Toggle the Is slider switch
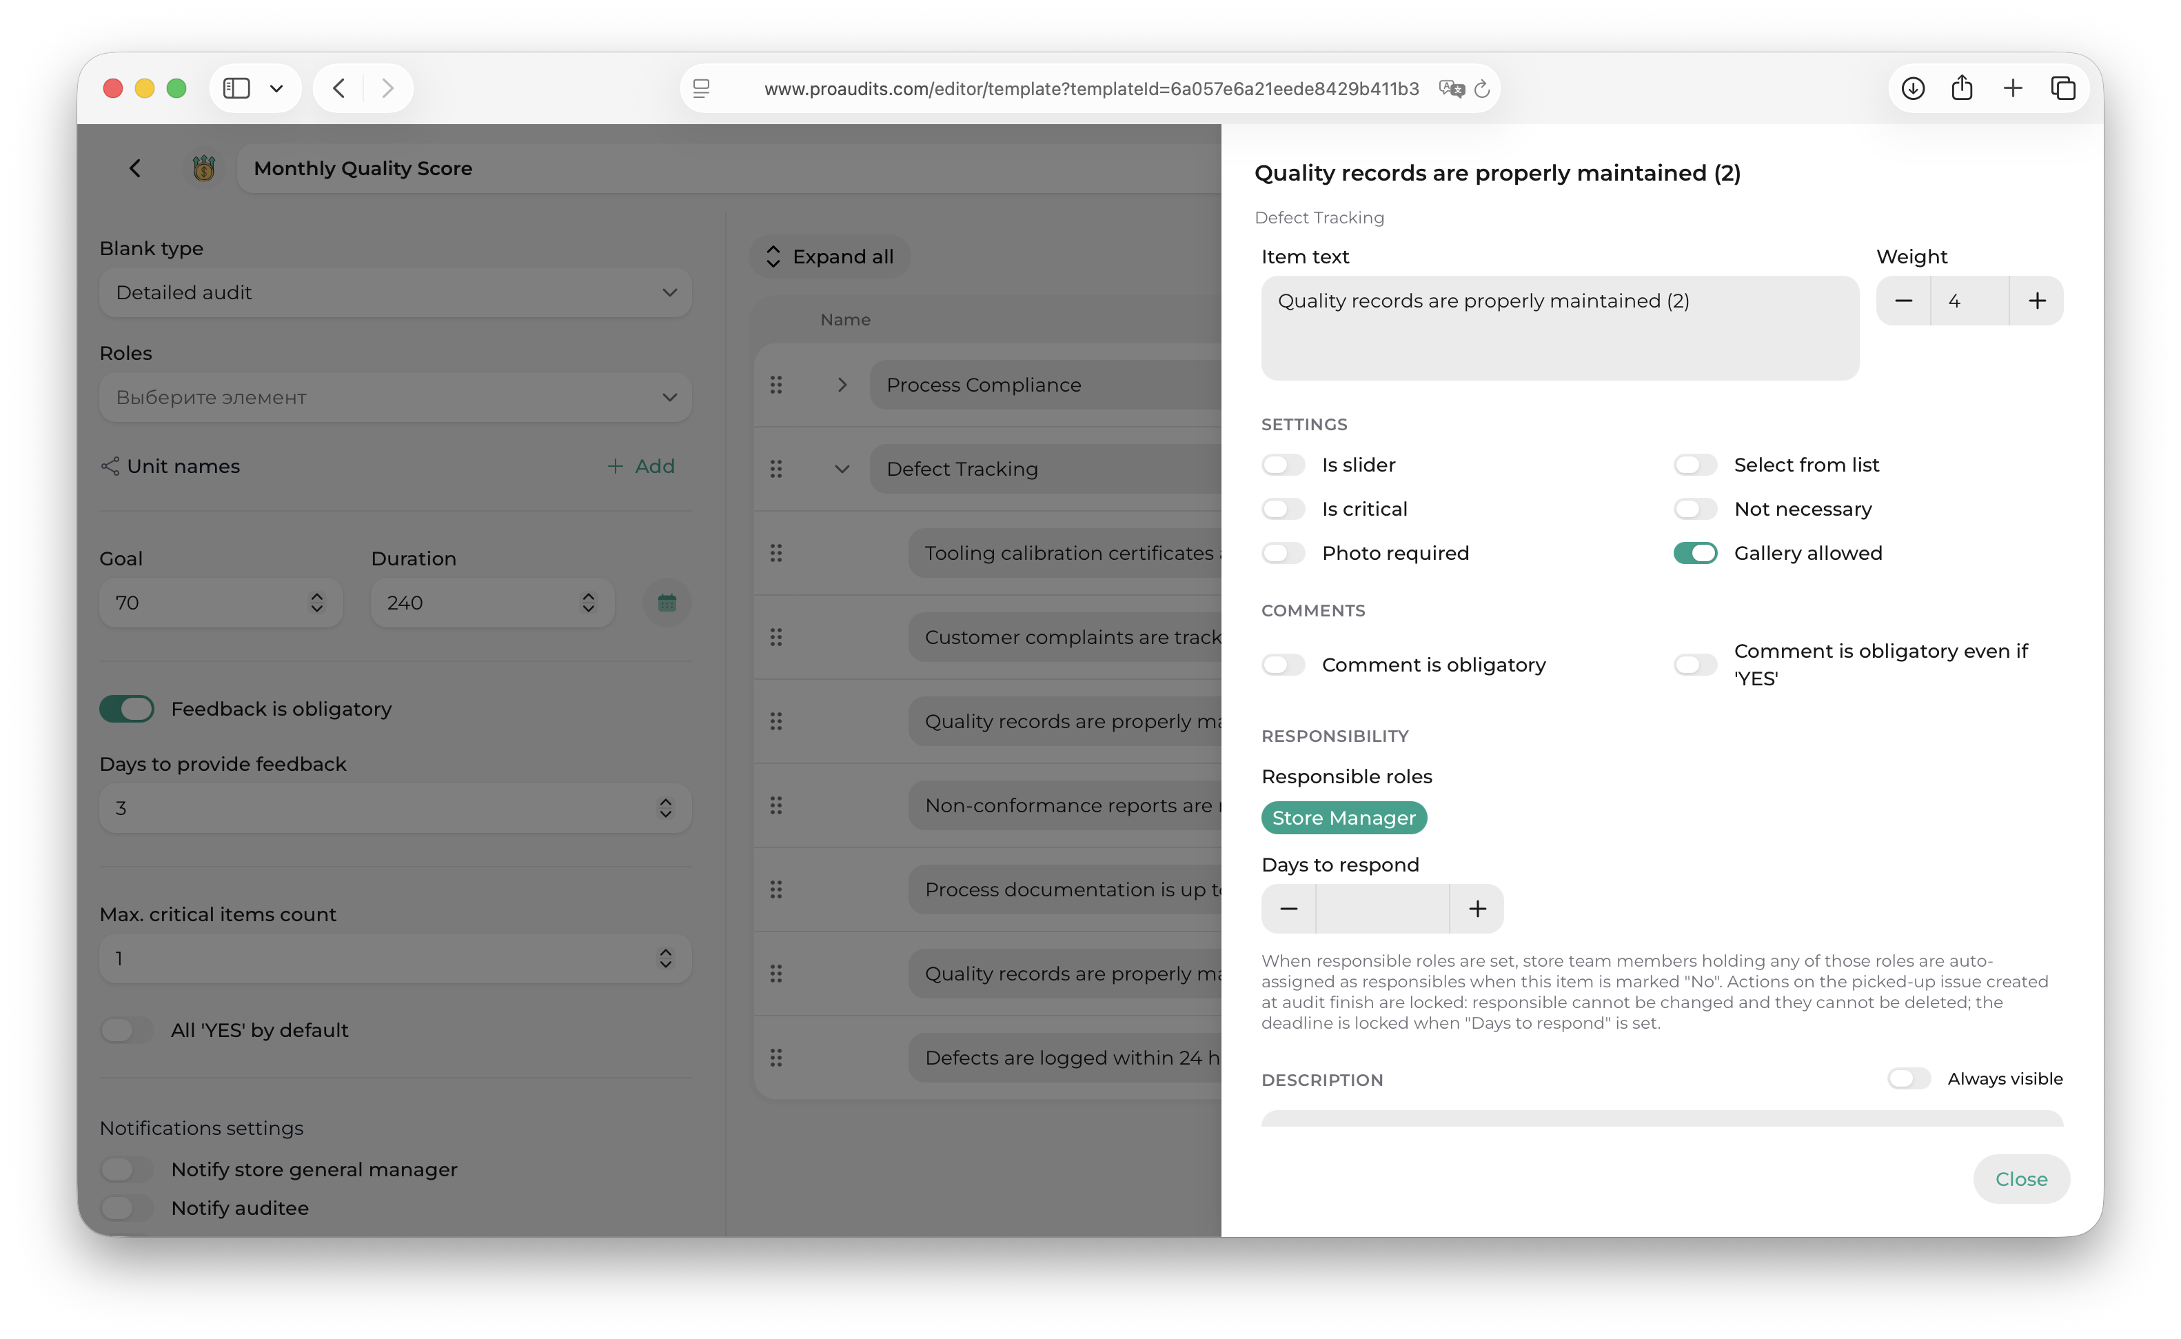Viewport: 2181px width, 1339px height. 1284,465
